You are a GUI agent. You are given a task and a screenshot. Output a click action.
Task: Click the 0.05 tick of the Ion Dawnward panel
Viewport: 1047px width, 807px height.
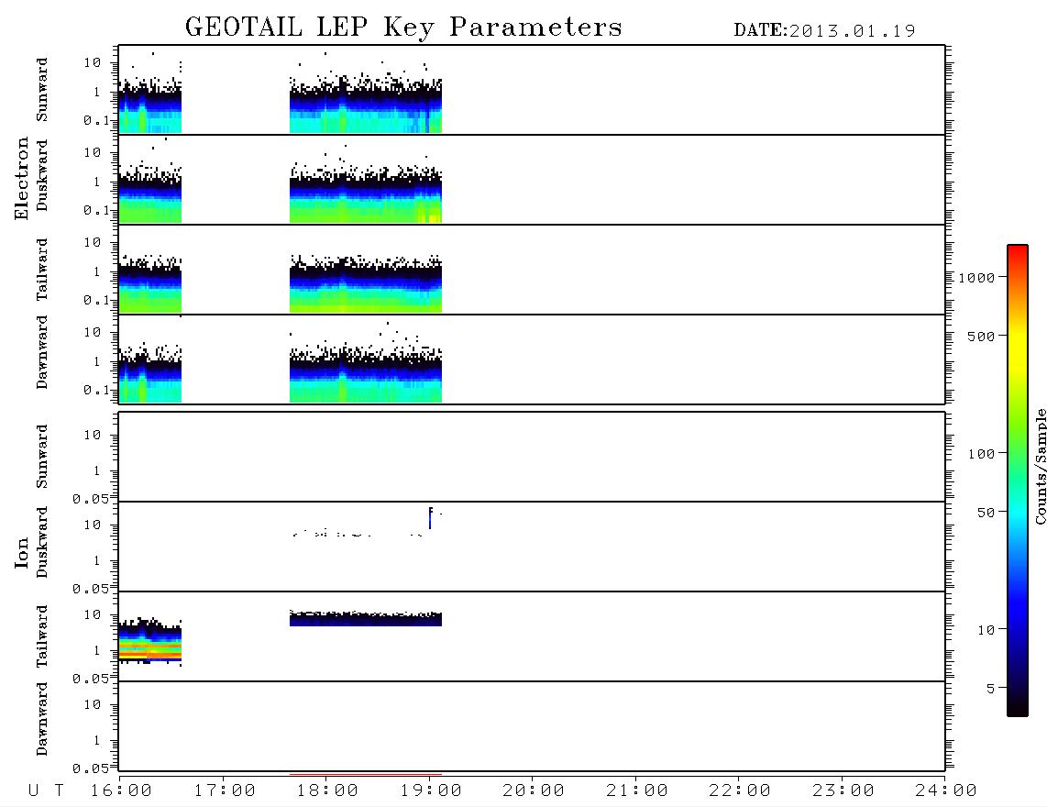90,768
